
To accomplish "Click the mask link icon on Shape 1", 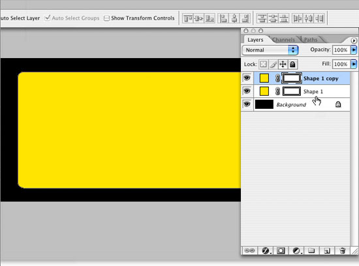I will tap(277, 91).
